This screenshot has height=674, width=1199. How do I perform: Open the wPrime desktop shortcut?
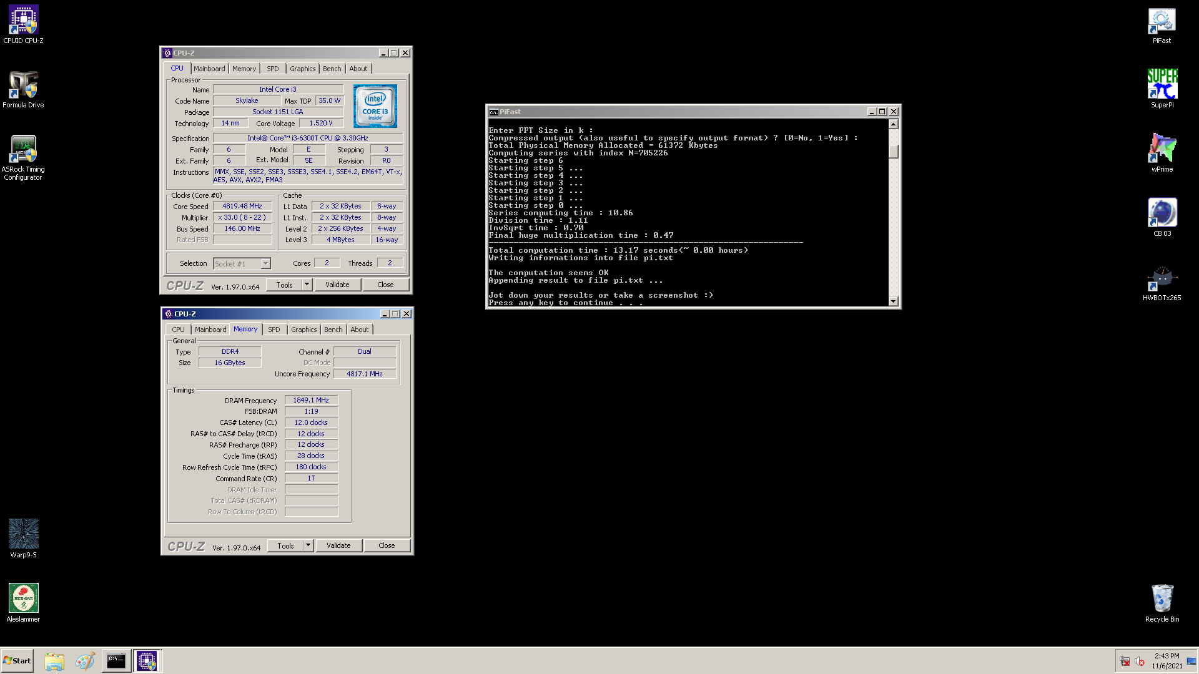pos(1162,154)
